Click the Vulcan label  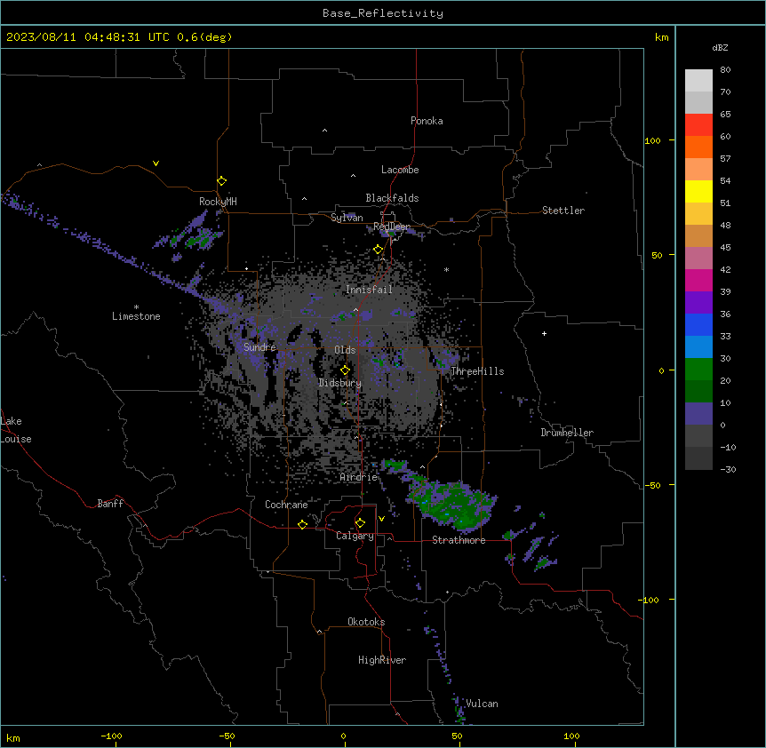pos(482,704)
